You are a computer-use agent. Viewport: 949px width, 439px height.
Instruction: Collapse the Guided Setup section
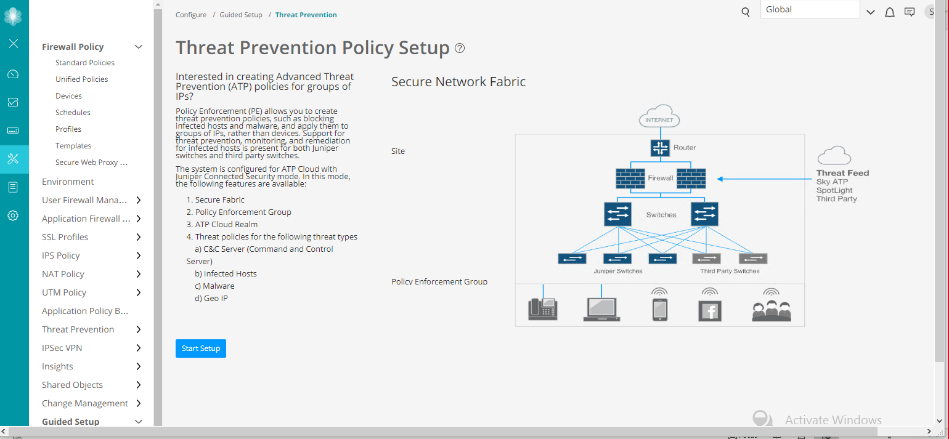(x=139, y=421)
